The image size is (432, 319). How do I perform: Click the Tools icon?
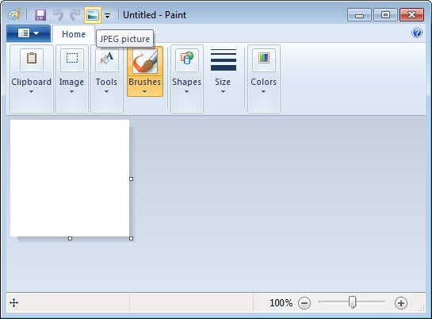coord(107,59)
